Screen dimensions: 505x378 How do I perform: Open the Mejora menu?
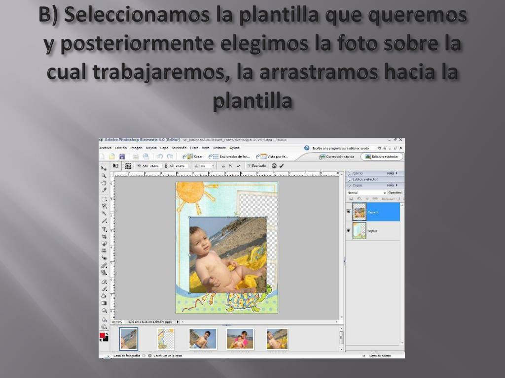click(x=151, y=148)
